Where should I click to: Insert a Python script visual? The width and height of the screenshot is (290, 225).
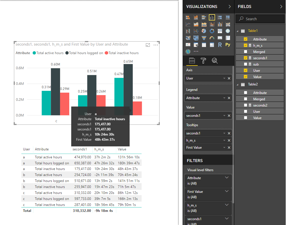pyautogui.click(x=228, y=45)
